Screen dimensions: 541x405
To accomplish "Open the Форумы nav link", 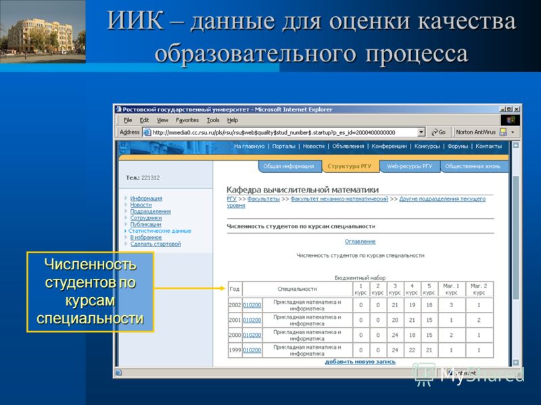I will point(458,146).
